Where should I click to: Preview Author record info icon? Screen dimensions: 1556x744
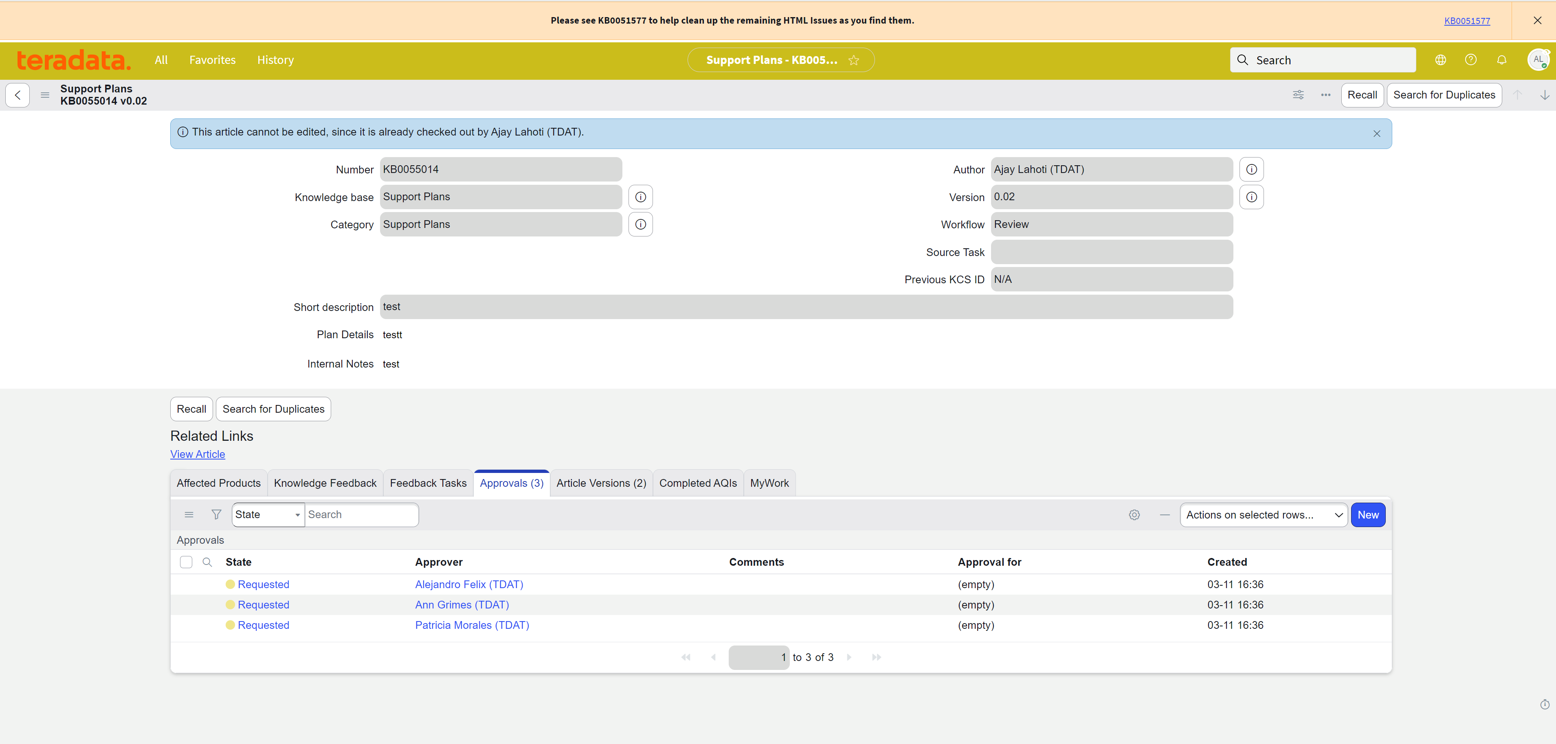click(1252, 170)
